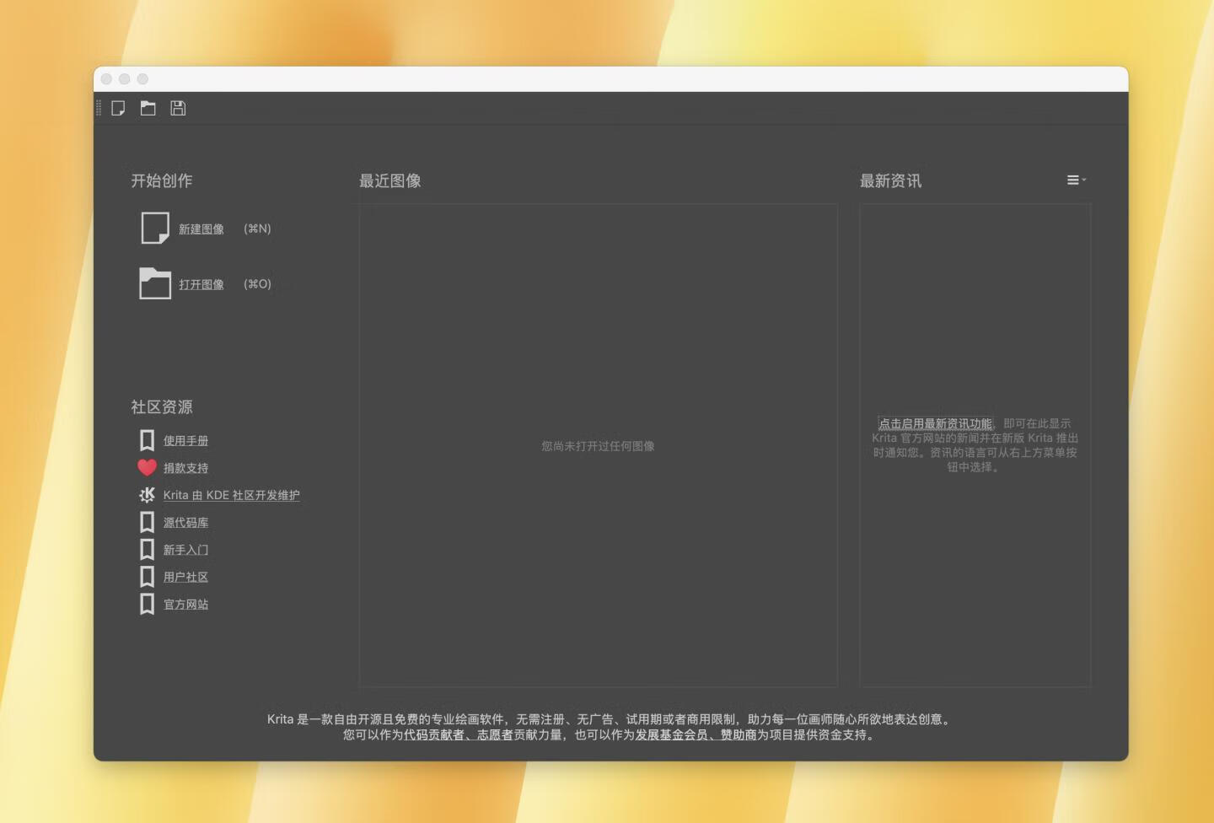Click the bookmark icon beside 用户社区

pyautogui.click(x=147, y=577)
